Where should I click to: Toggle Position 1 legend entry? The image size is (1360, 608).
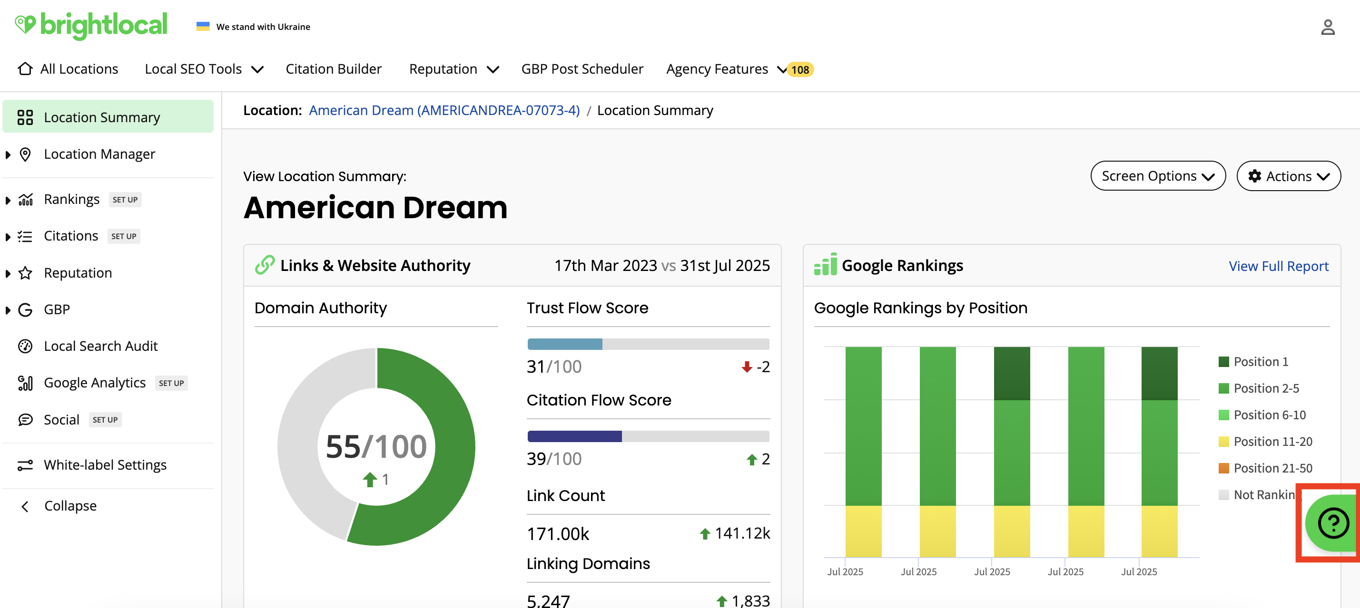[1253, 362]
